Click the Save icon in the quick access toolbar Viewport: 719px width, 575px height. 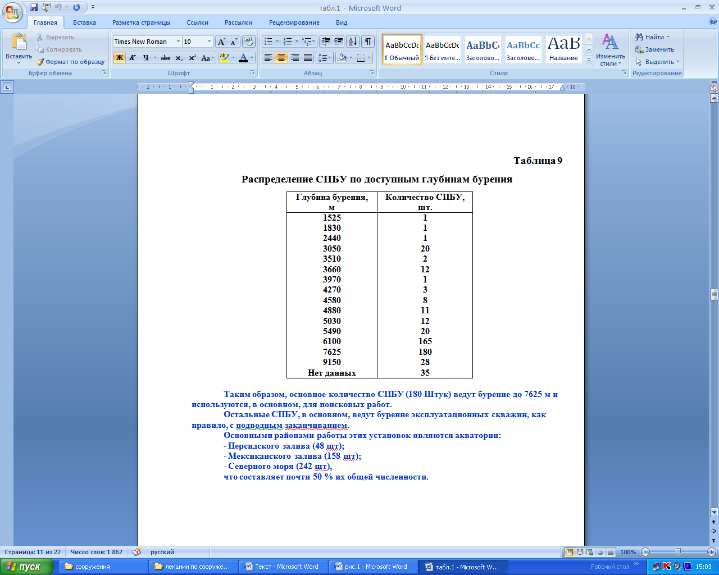(34, 7)
